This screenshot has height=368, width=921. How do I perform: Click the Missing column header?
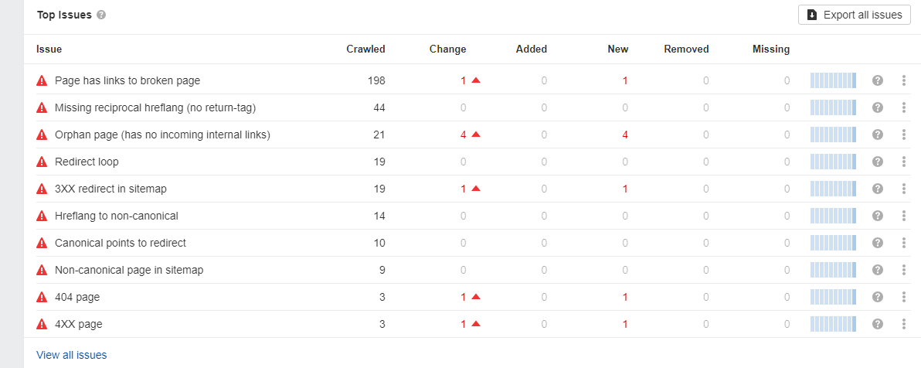coord(770,49)
